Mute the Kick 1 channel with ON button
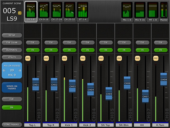 point(69,50)
